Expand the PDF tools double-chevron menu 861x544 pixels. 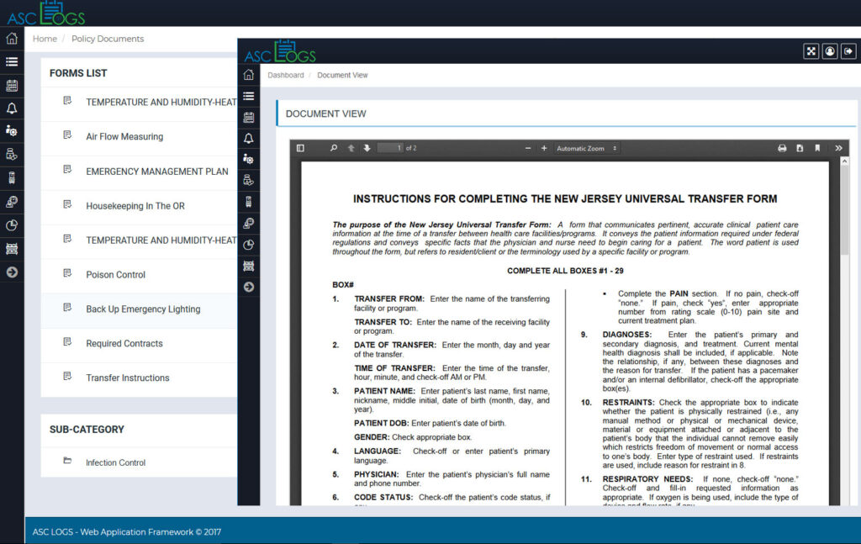pos(838,148)
